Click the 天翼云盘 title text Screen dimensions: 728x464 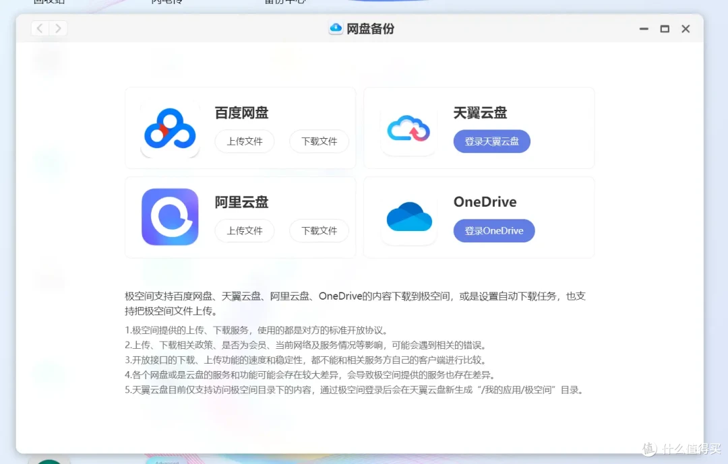coord(480,112)
